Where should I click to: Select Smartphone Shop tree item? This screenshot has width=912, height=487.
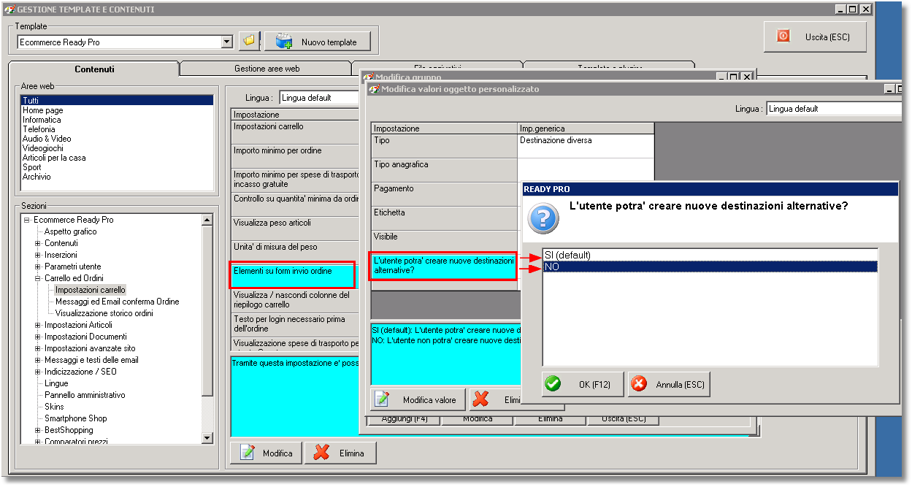(x=76, y=418)
